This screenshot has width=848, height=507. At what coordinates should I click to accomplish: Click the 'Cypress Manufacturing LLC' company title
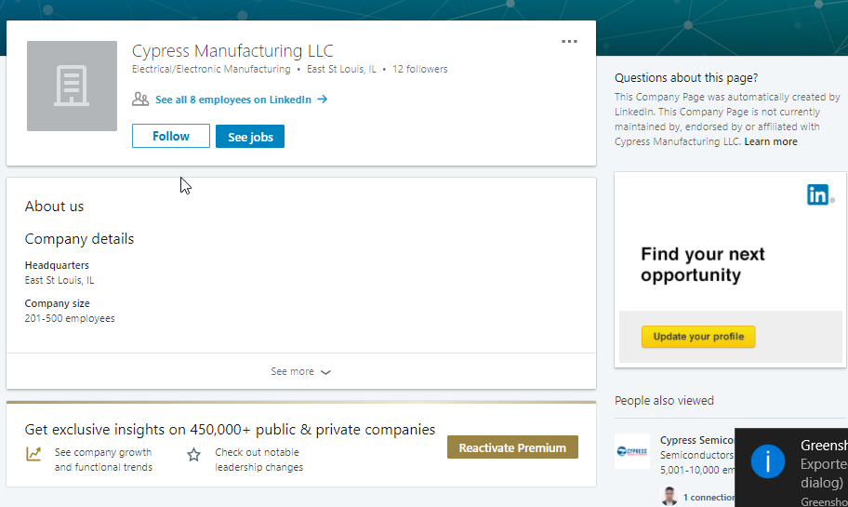click(232, 51)
